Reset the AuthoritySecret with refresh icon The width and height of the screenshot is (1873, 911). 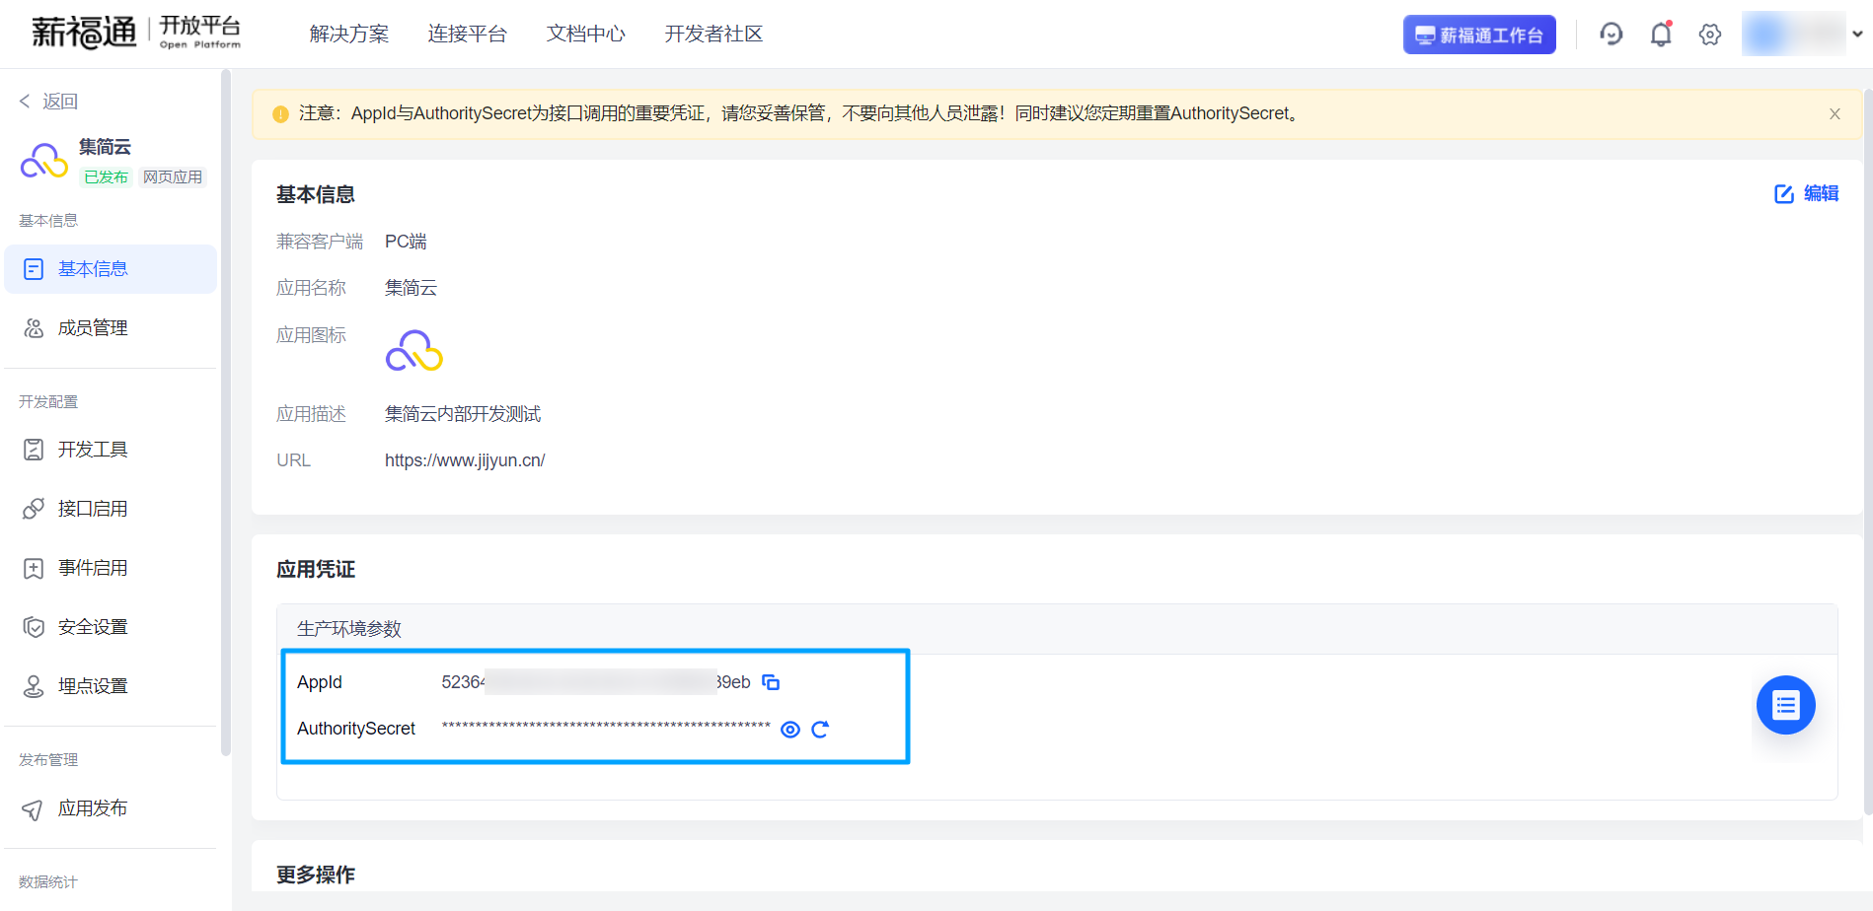point(820,730)
